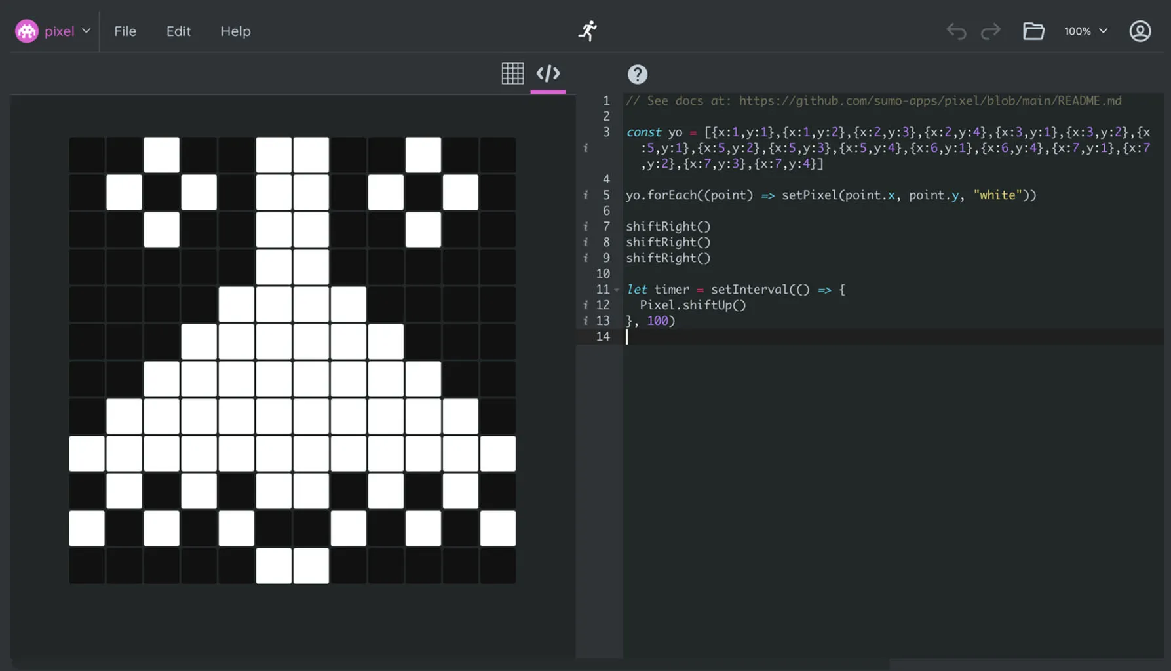Image resolution: width=1171 pixels, height=671 pixels.
Task: Click the info marker on line 12
Action: coord(585,305)
